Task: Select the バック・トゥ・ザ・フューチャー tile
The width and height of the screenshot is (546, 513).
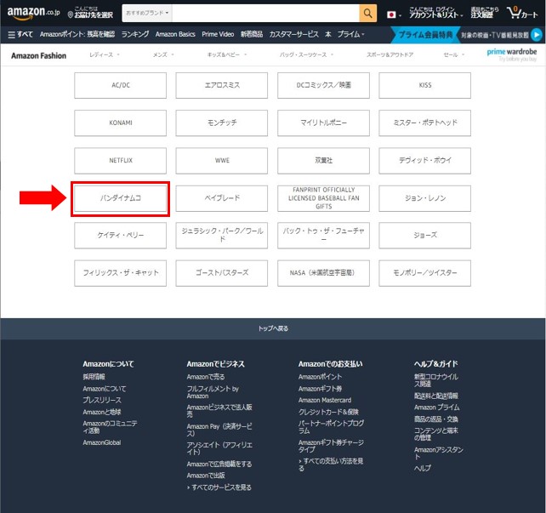Action: tap(323, 236)
